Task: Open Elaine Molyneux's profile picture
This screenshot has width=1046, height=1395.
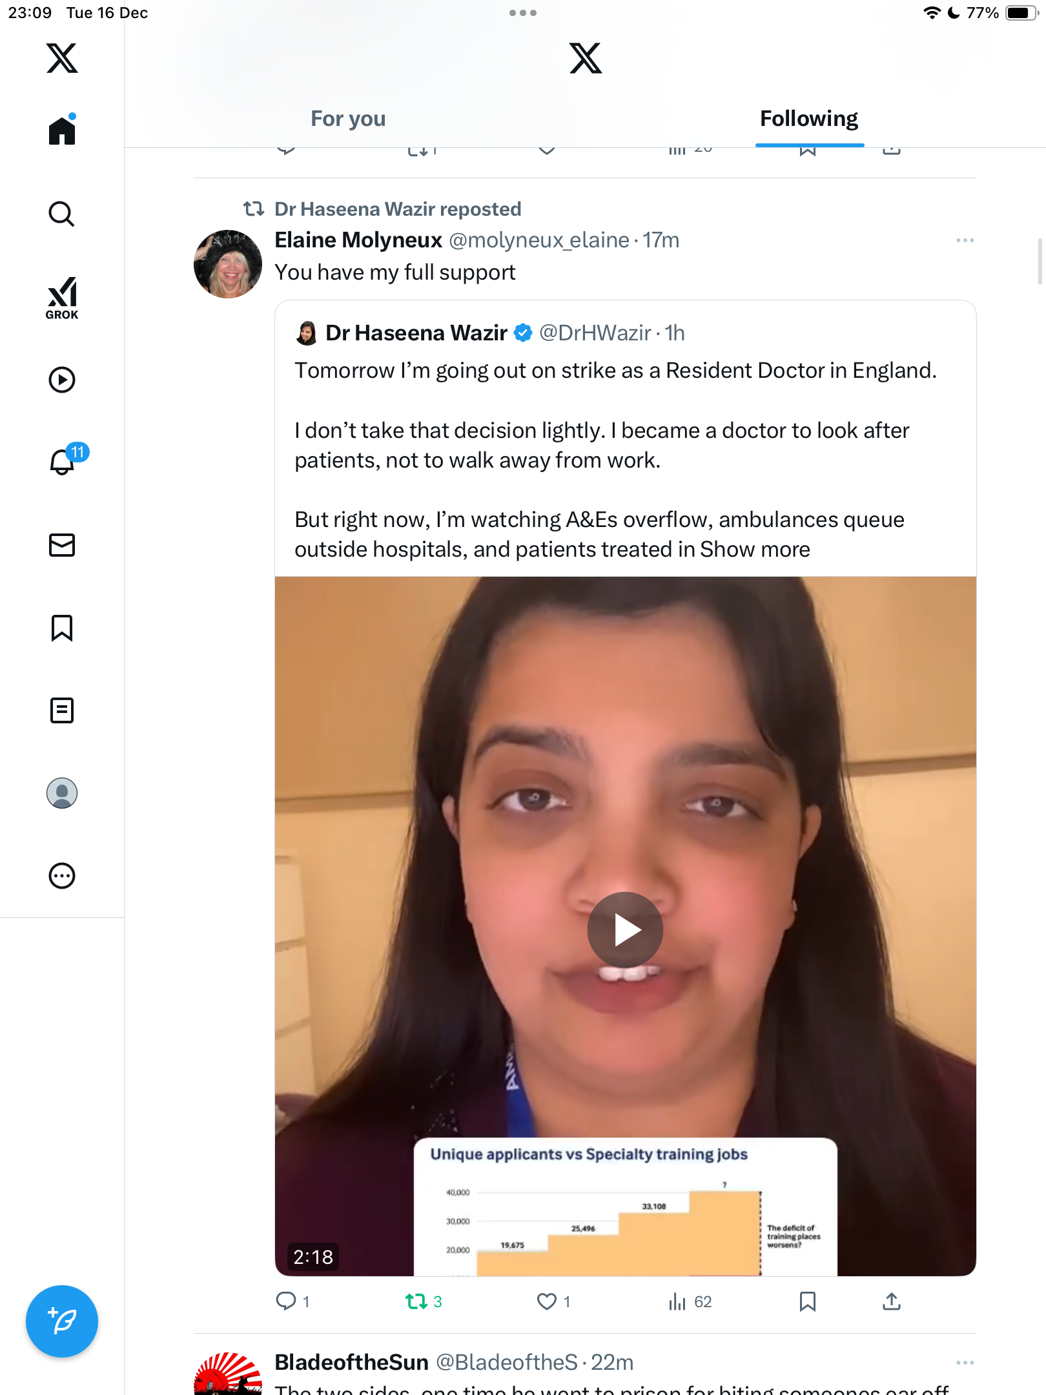Action: tap(228, 263)
